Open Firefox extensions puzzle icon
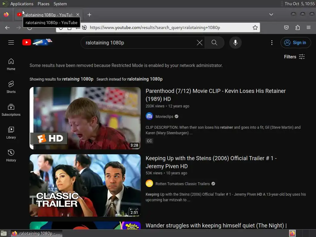This screenshot has width=316, height=237. point(297,27)
